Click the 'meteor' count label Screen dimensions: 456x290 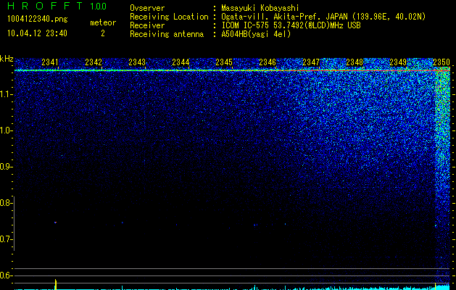[103, 22]
